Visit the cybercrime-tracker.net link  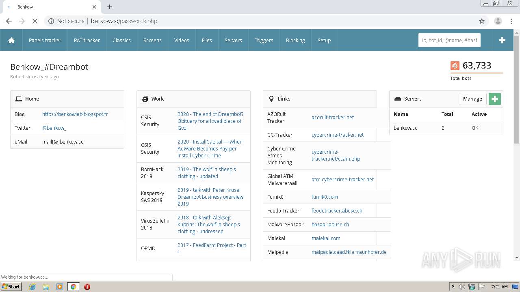point(338,135)
